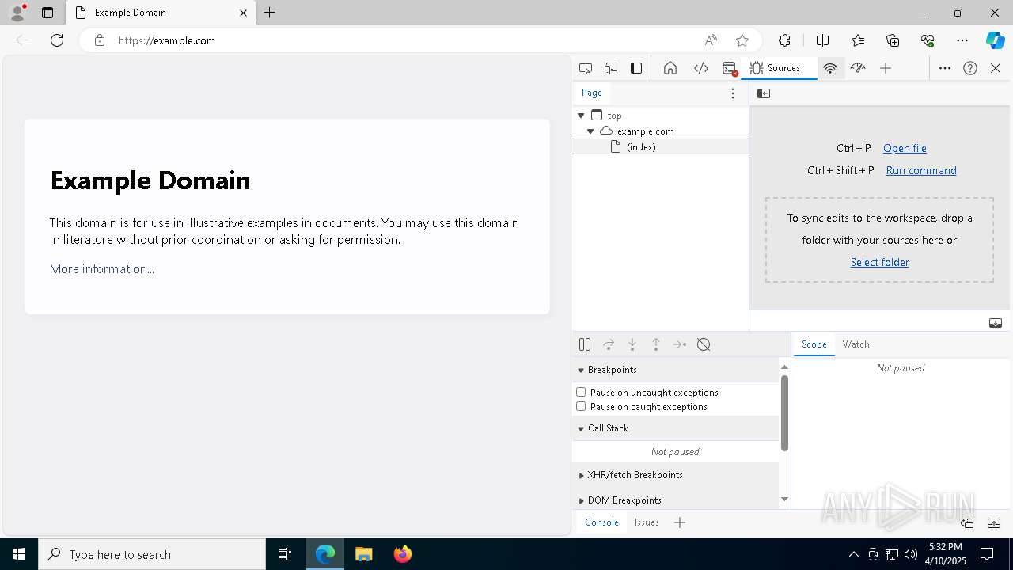Screen dimensions: 1013x570
Task: Toggle the debugger sidebar icon below editor
Action: tap(996, 323)
